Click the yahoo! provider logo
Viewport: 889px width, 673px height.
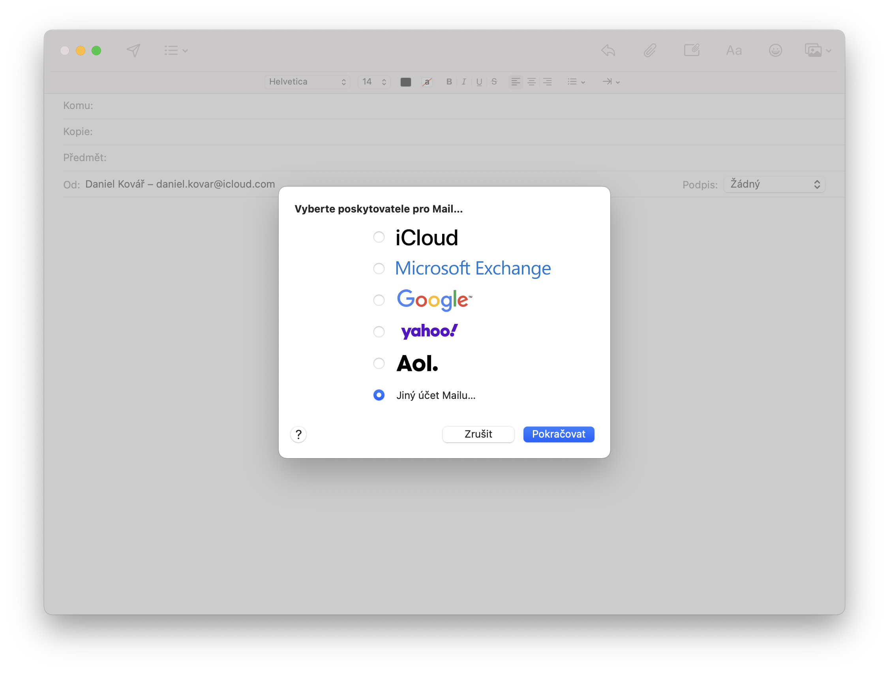click(429, 332)
